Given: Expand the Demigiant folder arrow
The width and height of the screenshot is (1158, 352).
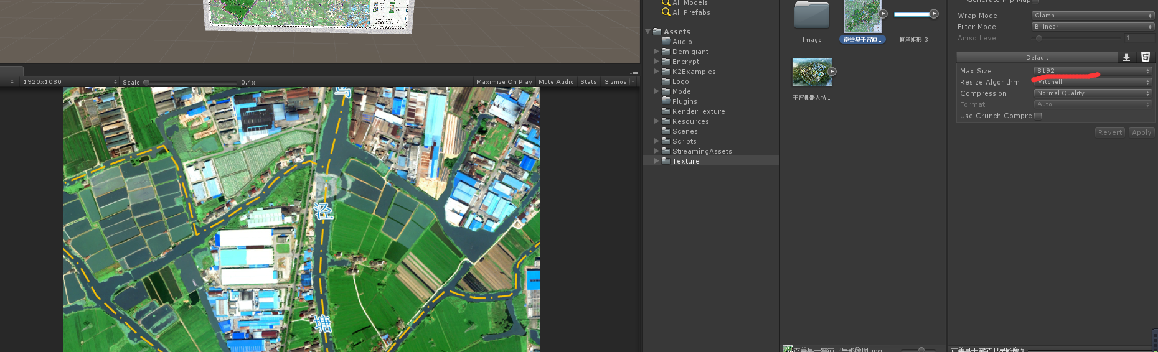Looking at the screenshot, I should click(656, 52).
